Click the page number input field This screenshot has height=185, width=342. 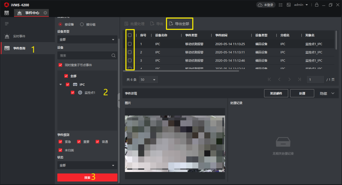tap(315, 80)
